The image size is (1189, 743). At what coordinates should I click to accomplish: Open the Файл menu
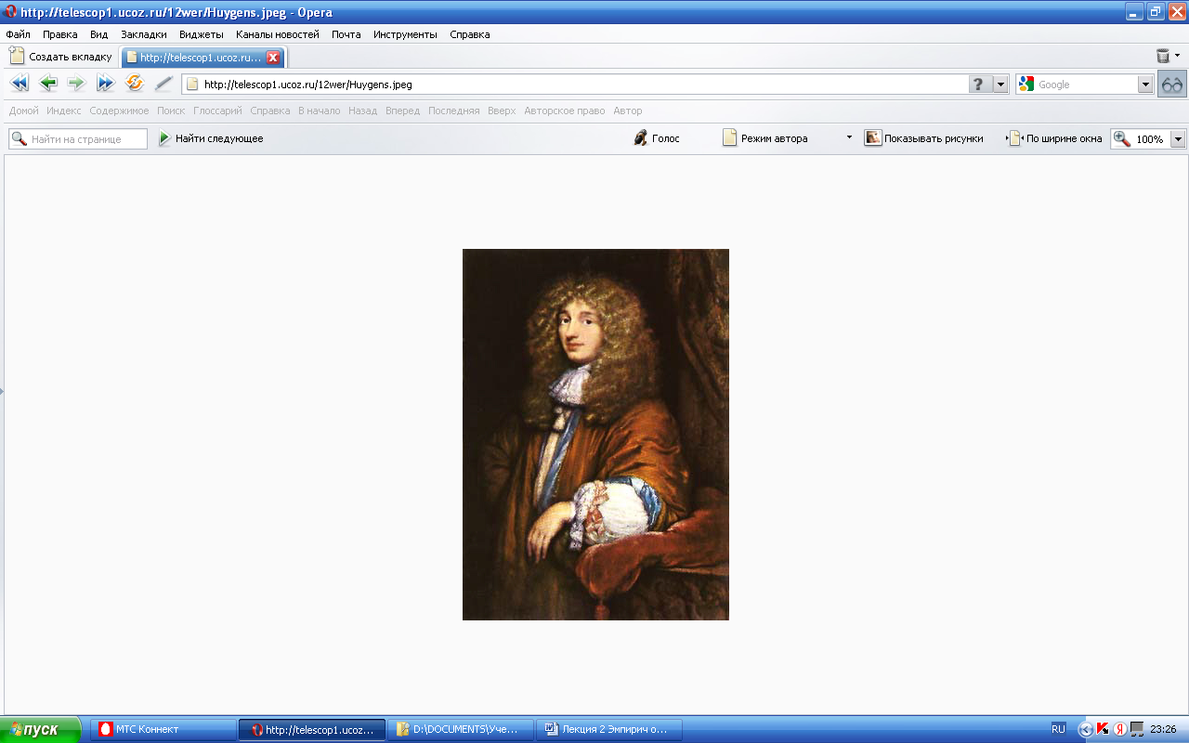click(18, 34)
